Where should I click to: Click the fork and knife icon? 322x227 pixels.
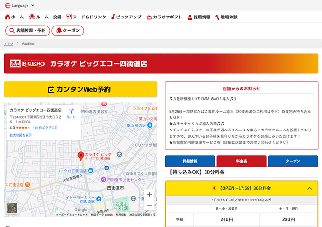pos(69,17)
